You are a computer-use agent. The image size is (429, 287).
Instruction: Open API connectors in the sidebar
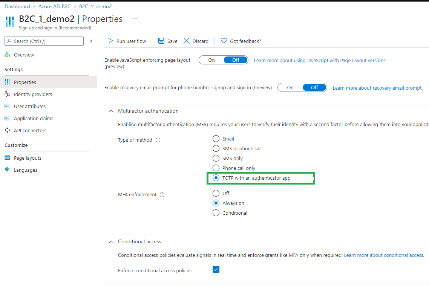[x=30, y=130]
